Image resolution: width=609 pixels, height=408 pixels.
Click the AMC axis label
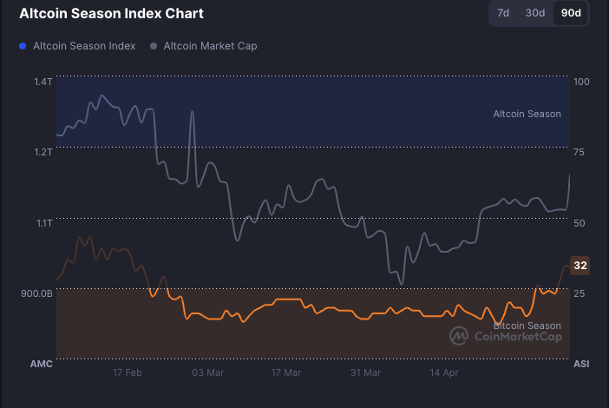[x=41, y=364]
